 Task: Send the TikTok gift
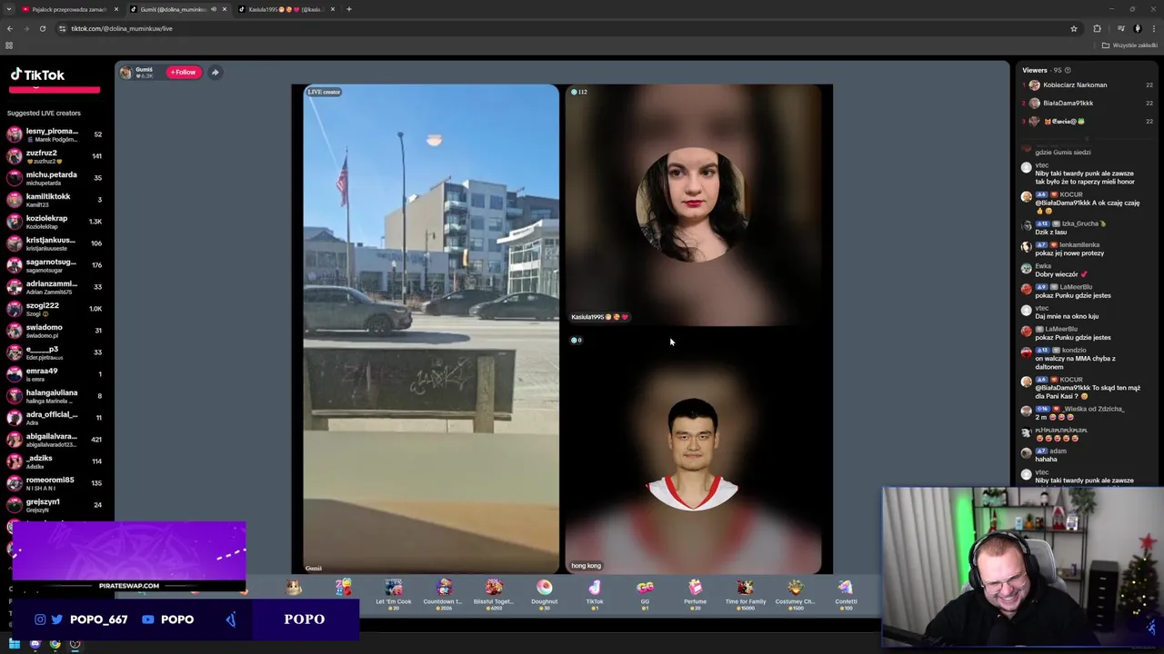coord(595,594)
